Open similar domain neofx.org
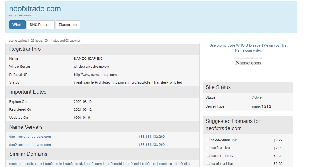 point(149,164)
